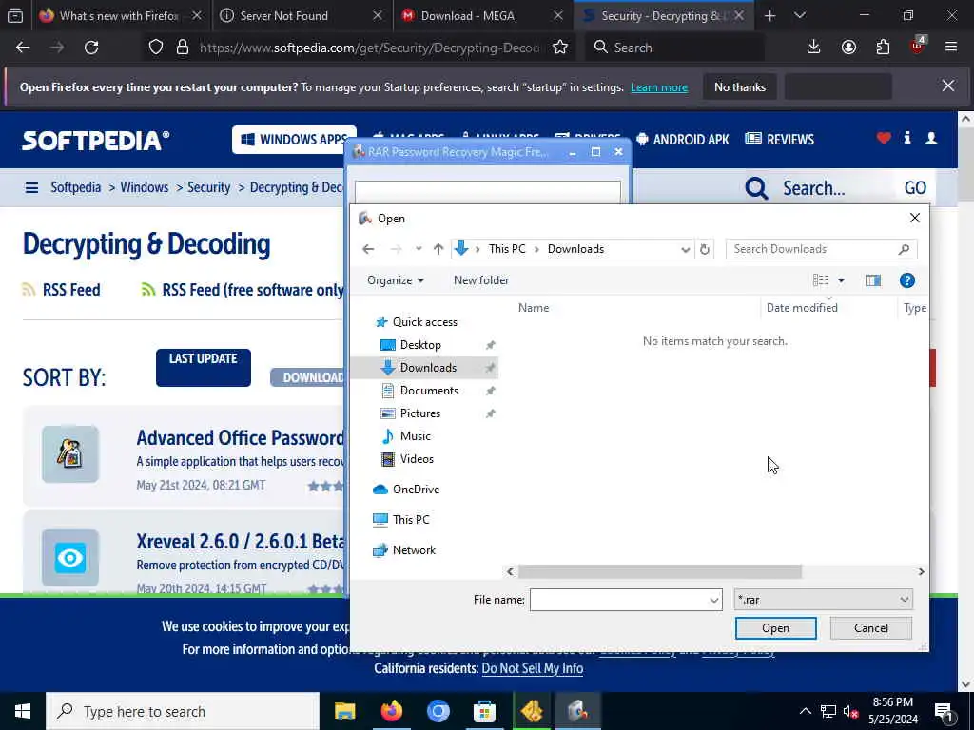Click the Softpedia magnifier search icon
Image resolution: width=974 pixels, height=730 pixels.
(x=756, y=187)
